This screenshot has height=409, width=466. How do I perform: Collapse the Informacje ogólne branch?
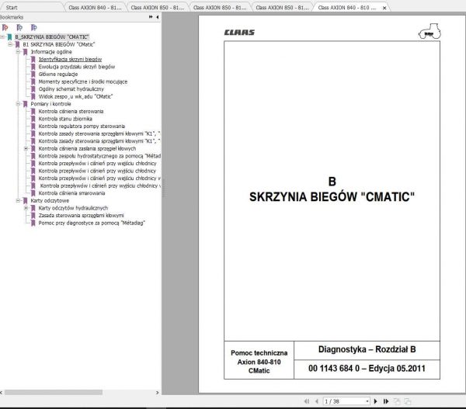pyautogui.click(x=18, y=52)
